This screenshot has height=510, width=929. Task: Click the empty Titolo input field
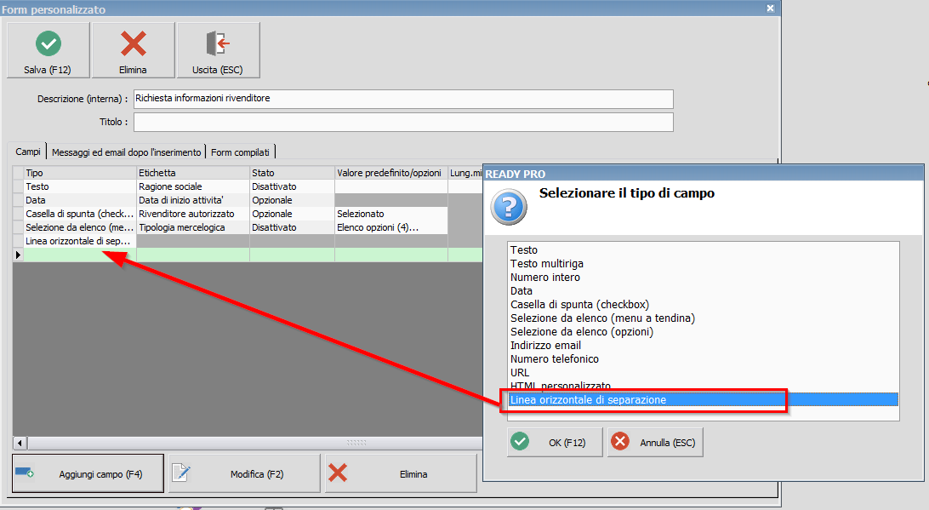pyautogui.click(x=403, y=123)
